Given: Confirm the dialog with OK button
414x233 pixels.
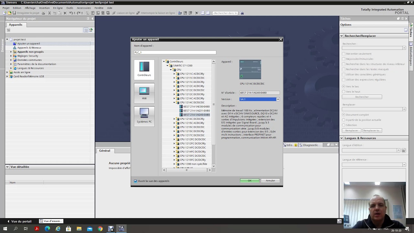Looking at the screenshot, I should coord(249,181).
